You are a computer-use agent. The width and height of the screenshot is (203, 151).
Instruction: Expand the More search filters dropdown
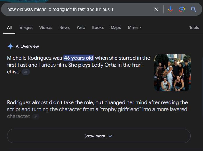(135, 27)
